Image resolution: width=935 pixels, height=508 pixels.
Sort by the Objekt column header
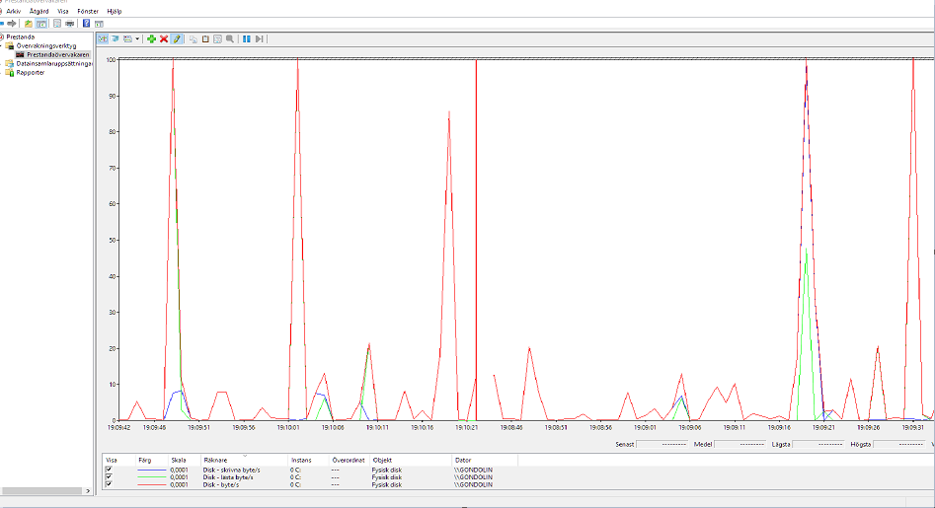coord(411,461)
